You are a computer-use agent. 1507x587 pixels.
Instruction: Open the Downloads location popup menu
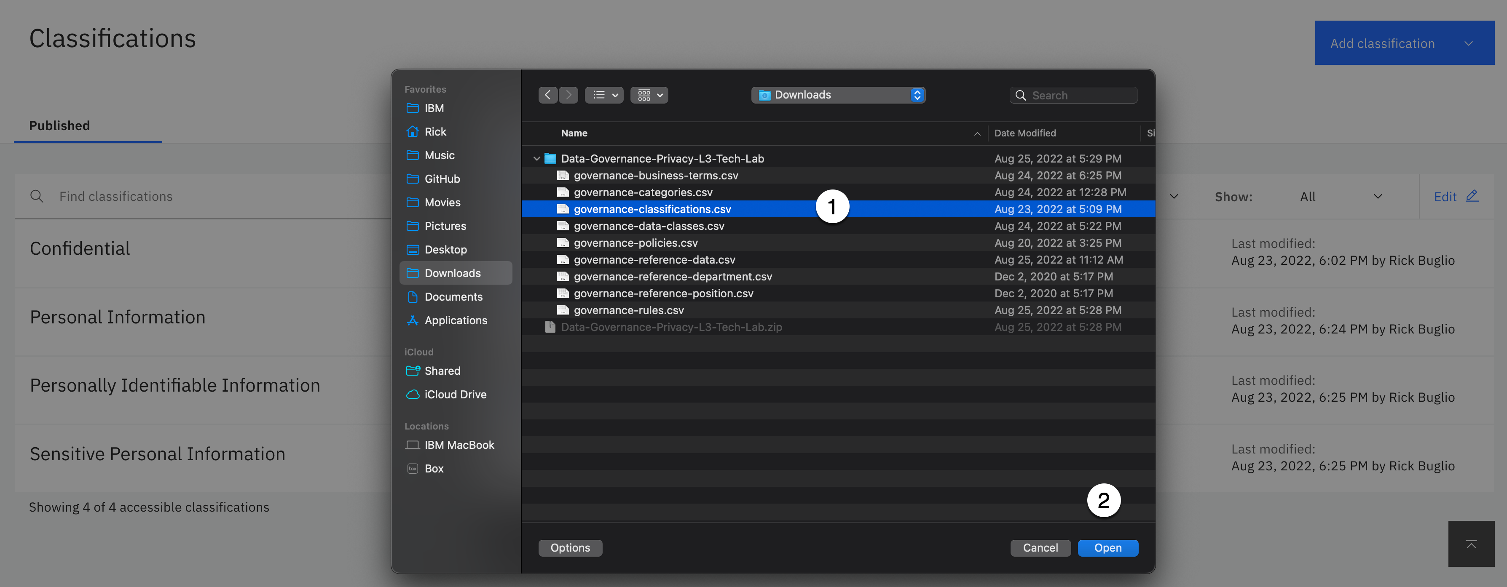(838, 95)
